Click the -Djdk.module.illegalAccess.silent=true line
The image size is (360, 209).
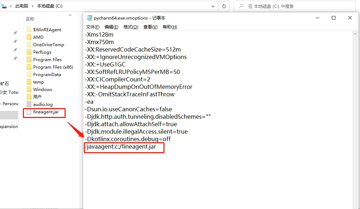136,132
